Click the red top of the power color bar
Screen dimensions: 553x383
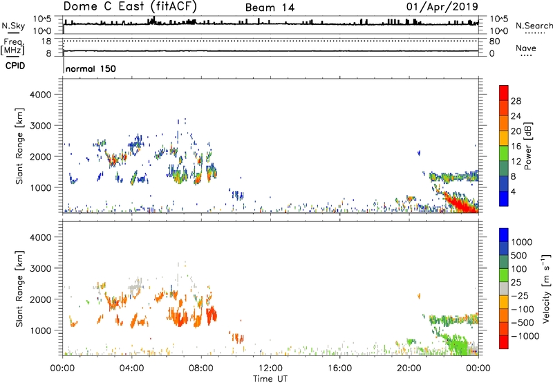pyautogui.click(x=504, y=93)
